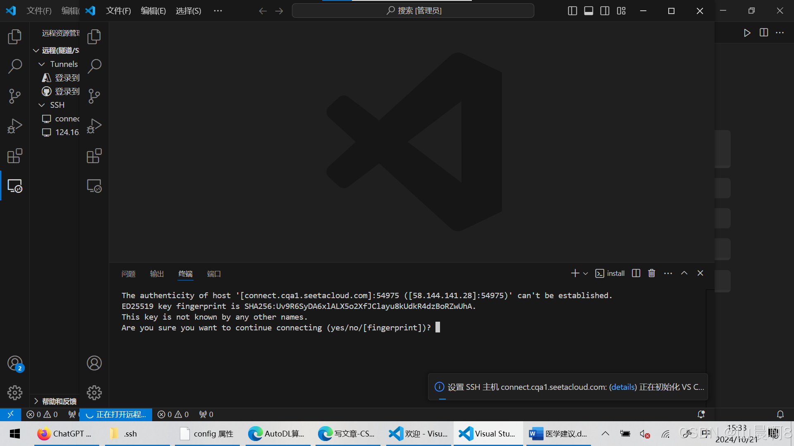Create a new terminal with plus button
The height and width of the screenshot is (446, 794).
click(575, 273)
